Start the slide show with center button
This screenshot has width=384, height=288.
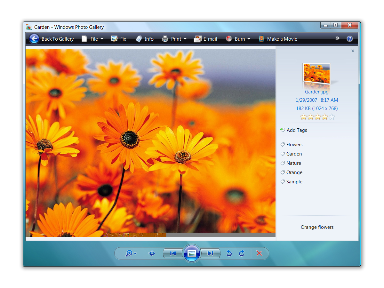tap(192, 253)
